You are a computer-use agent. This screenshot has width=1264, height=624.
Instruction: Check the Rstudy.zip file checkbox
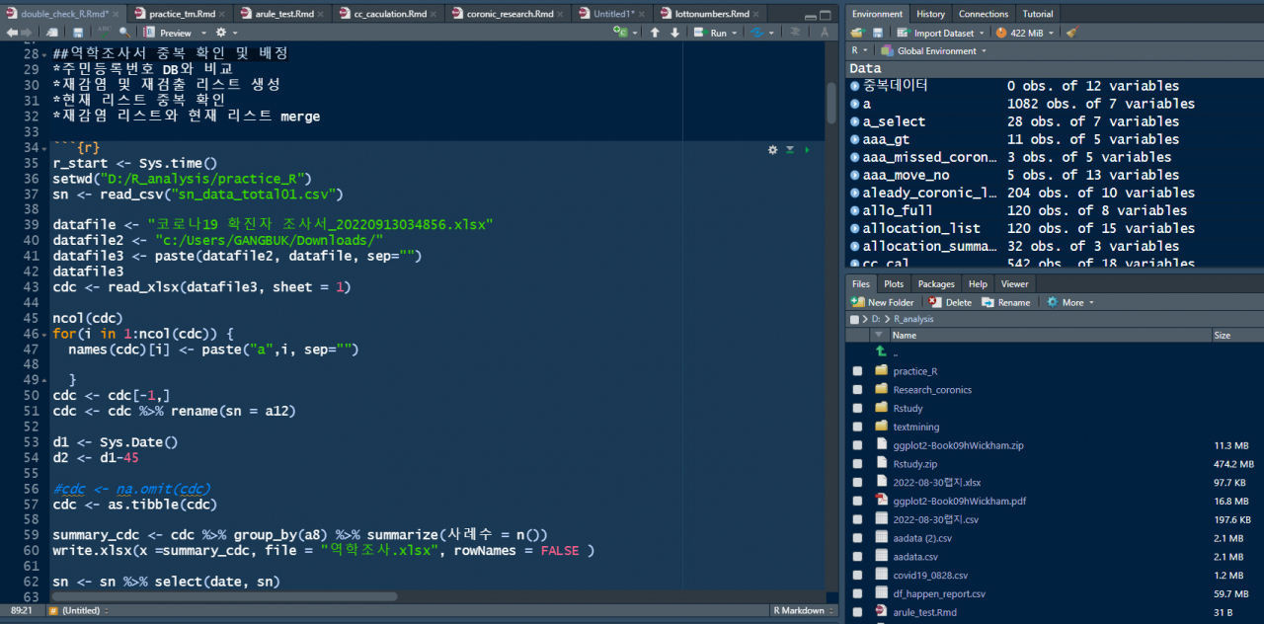coord(857,464)
